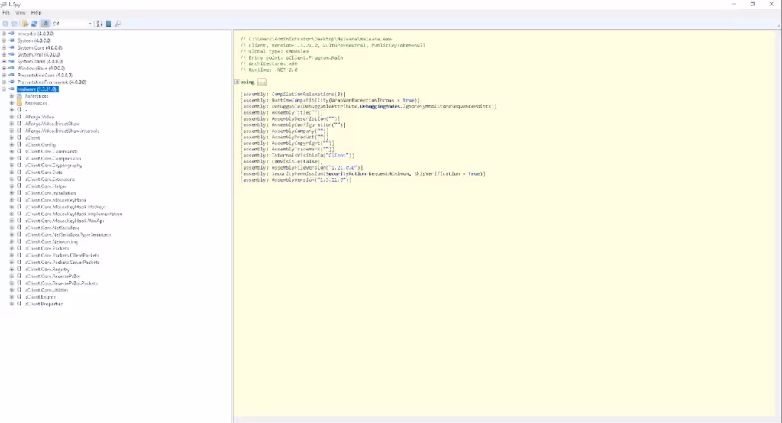
Task: Toggle the highlighted show internal members button
Action: coord(45,24)
